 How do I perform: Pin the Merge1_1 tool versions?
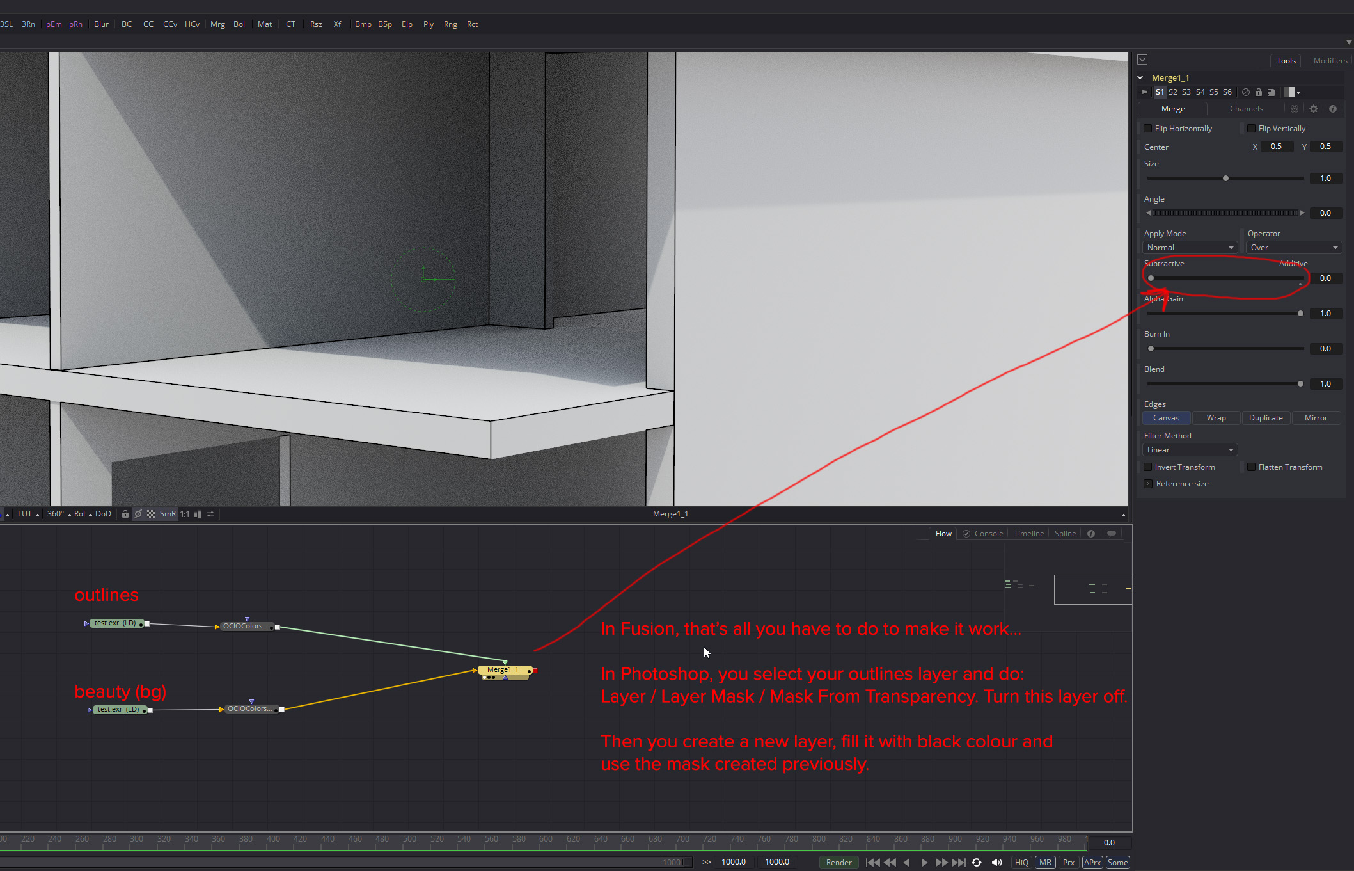pyautogui.click(x=1144, y=92)
